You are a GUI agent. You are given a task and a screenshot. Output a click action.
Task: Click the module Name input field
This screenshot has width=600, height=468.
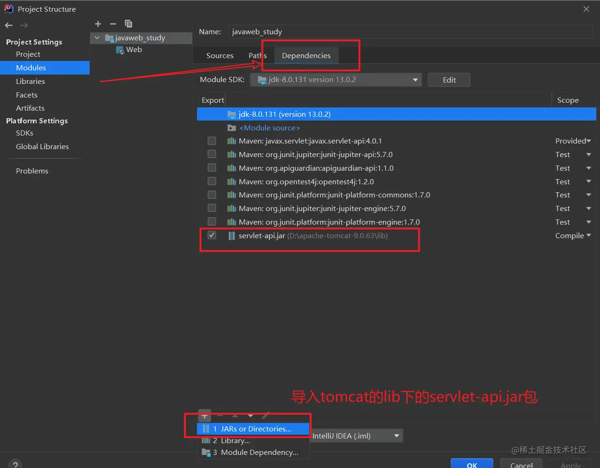[x=410, y=31]
